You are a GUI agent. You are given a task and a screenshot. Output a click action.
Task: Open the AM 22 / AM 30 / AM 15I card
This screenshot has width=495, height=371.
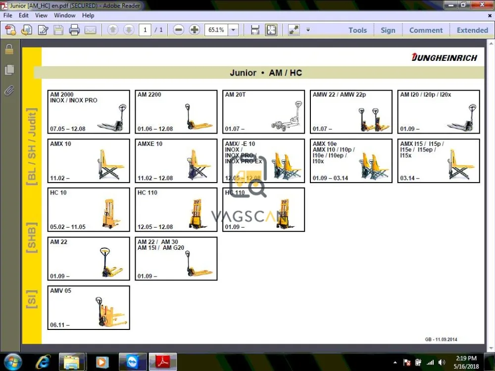point(176,259)
